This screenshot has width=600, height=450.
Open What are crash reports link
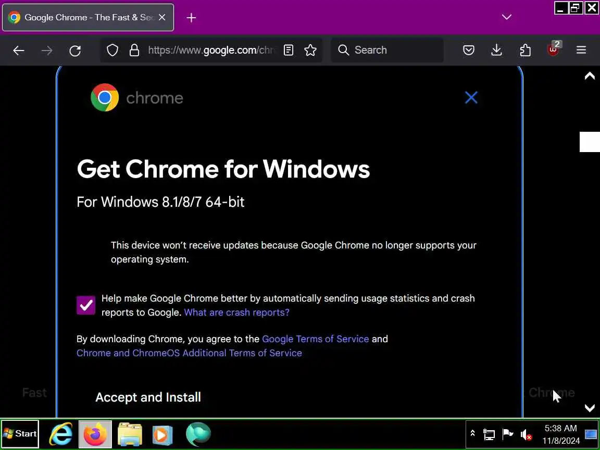[x=237, y=312]
